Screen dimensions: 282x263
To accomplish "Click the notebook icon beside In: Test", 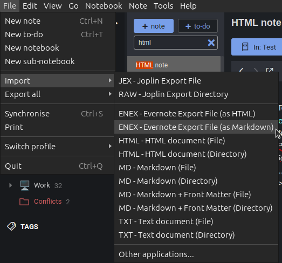I will (x=245, y=47).
